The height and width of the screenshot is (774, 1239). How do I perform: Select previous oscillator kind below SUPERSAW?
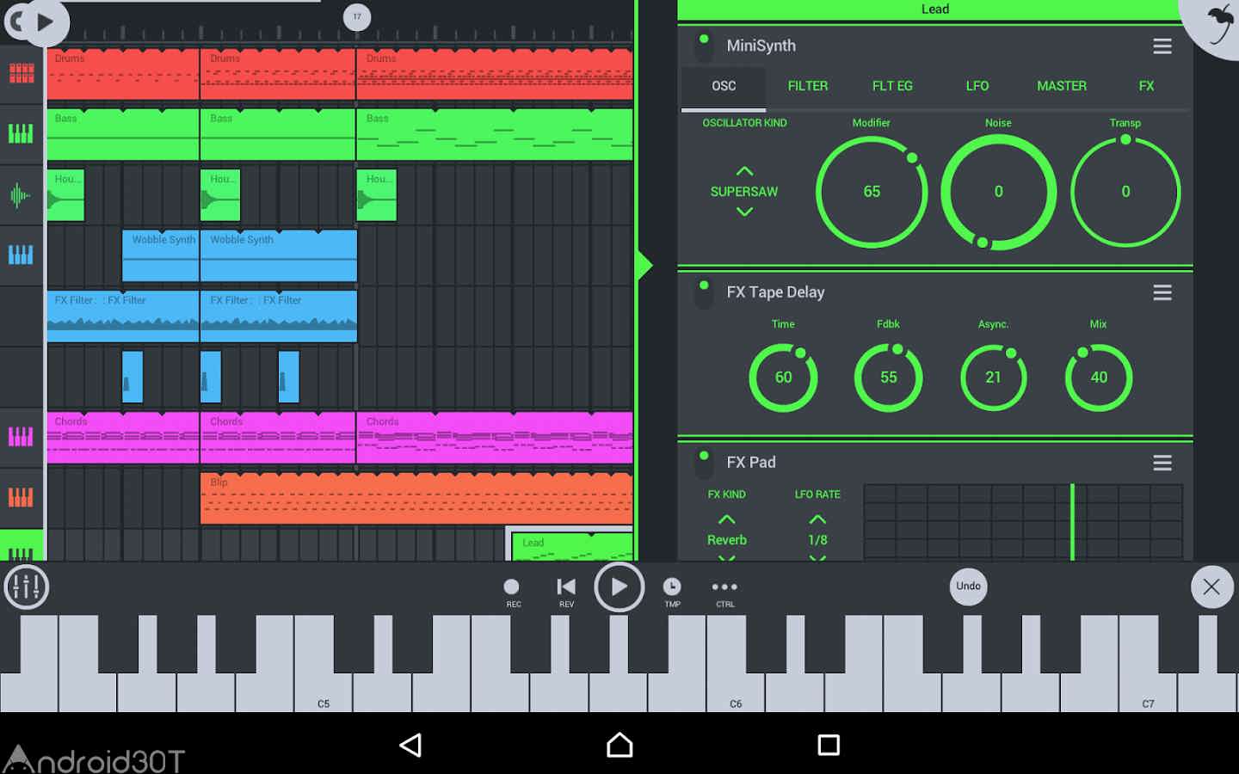coord(744,212)
